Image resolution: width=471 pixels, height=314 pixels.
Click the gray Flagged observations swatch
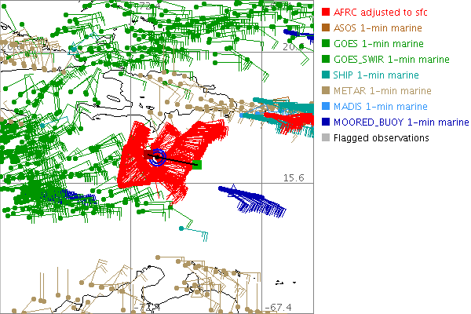[327, 138]
